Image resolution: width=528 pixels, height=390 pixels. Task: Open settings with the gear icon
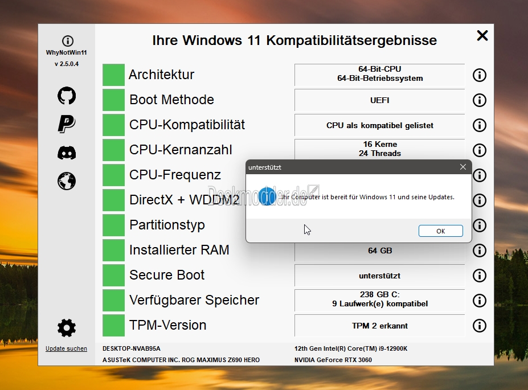67,328
